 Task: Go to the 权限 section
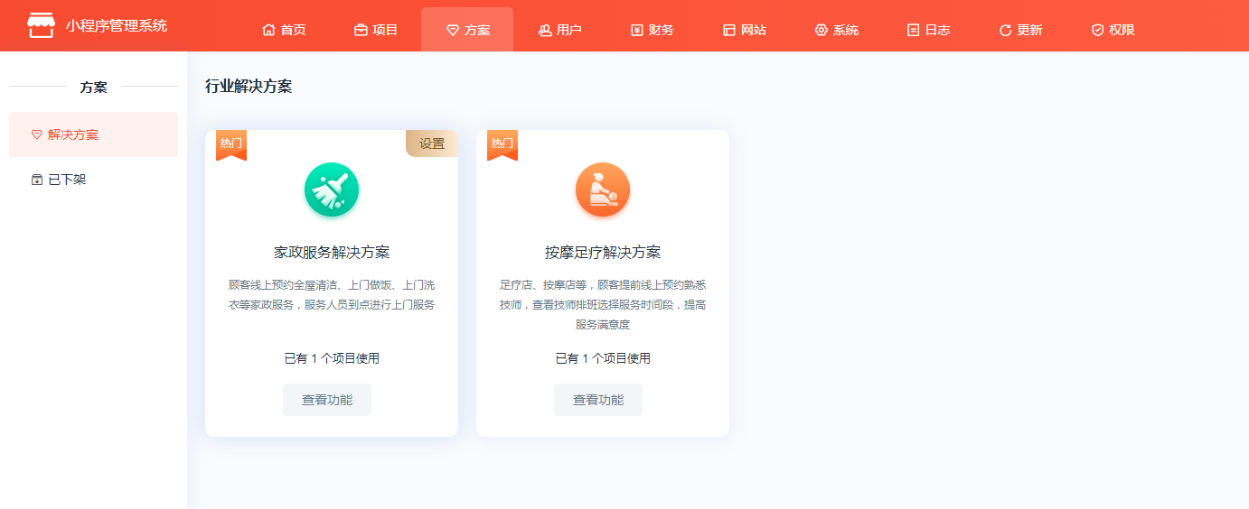click(1113, 30)
